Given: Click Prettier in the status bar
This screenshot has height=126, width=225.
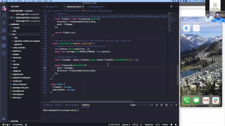Looking at the screenshot, I should 165,125.
